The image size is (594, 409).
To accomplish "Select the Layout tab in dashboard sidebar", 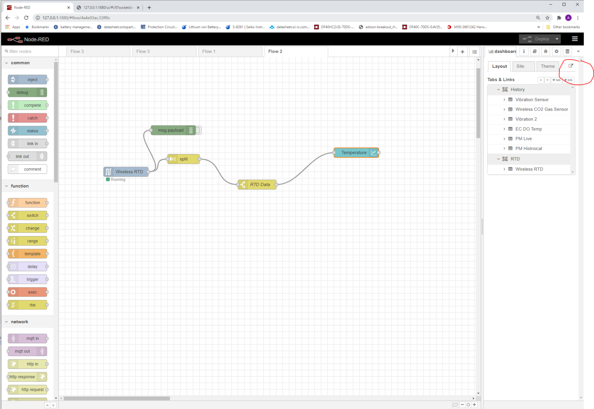I will [x=499, y=66].
